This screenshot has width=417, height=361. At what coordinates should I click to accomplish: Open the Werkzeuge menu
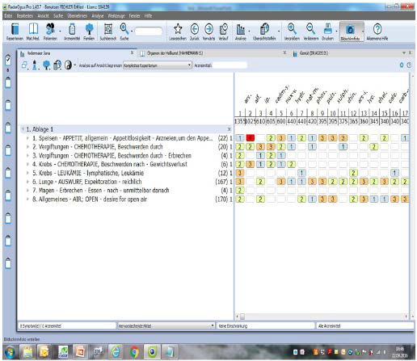[x=116, y=16]
